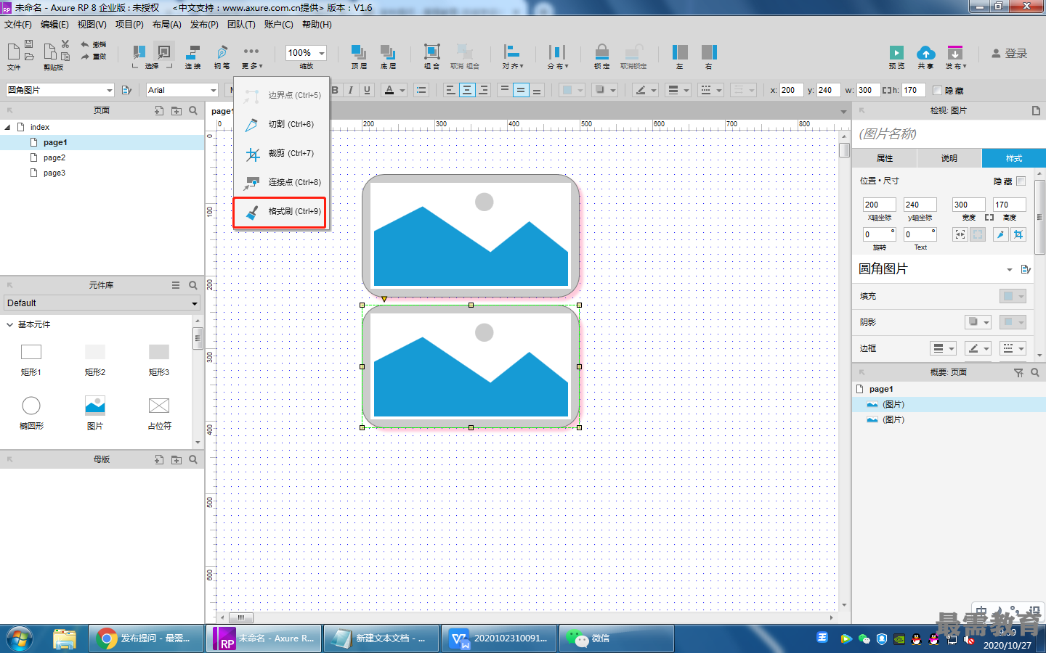Click the Send to Back (底层) icon

tap(388, 52)
